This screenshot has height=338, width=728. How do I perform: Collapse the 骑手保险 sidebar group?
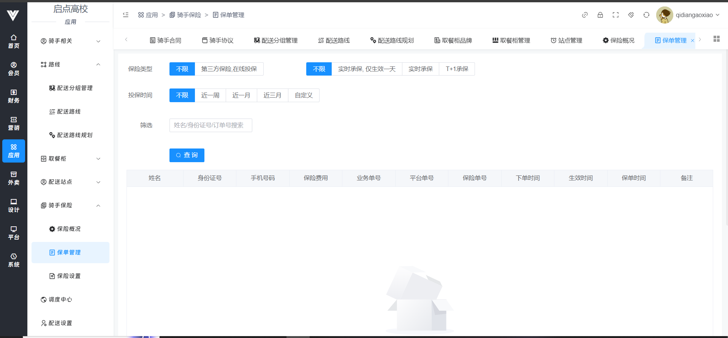point(71,205)
